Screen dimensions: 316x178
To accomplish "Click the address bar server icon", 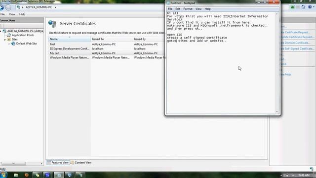I will tap(19, 7).
